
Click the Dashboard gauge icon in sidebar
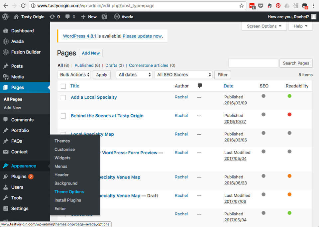click(x=6, y=31)
